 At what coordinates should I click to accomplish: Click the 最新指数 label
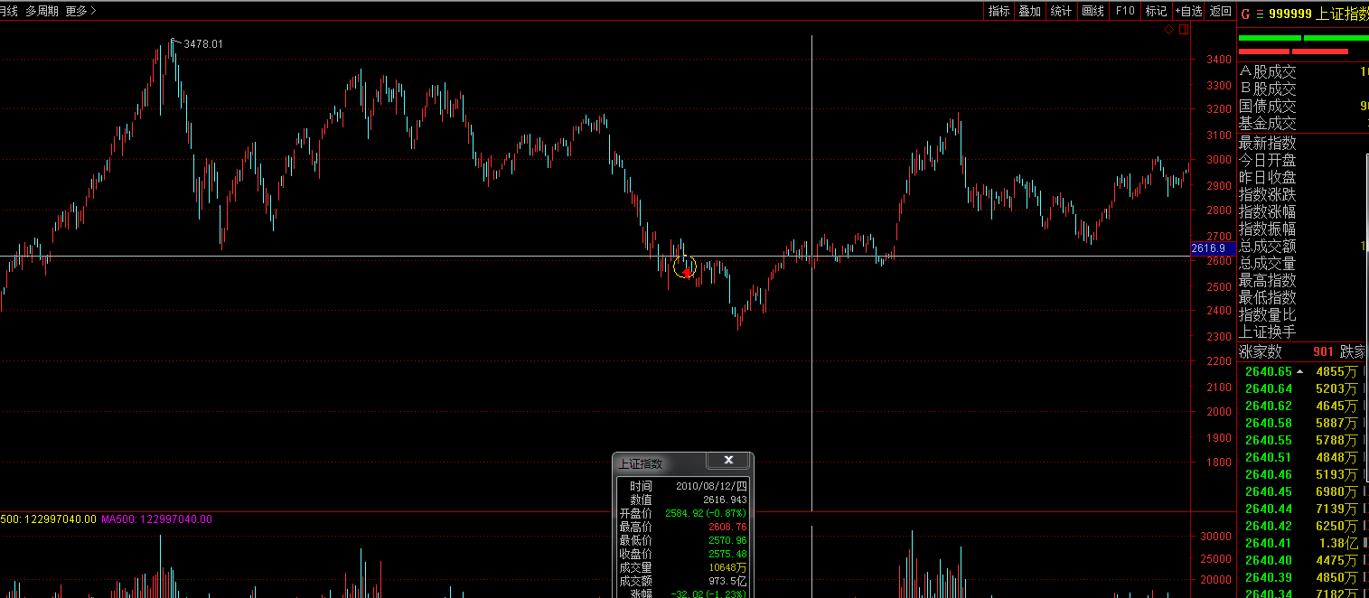click(1267, 143)
